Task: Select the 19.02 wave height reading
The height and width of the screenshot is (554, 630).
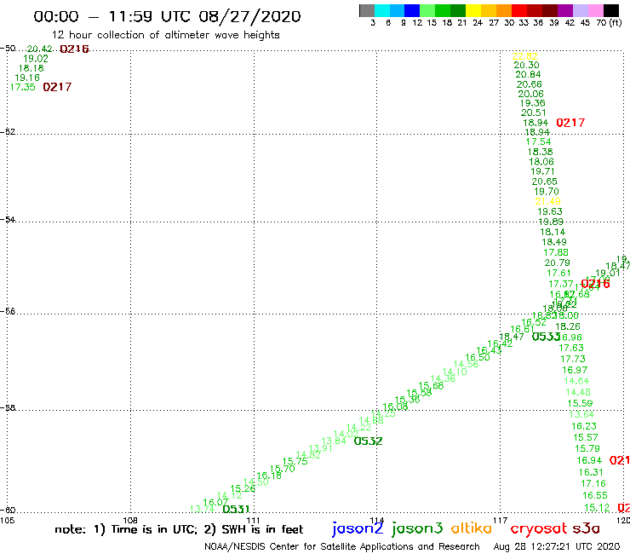Action: pyautogui.click(x=36, y=58)
